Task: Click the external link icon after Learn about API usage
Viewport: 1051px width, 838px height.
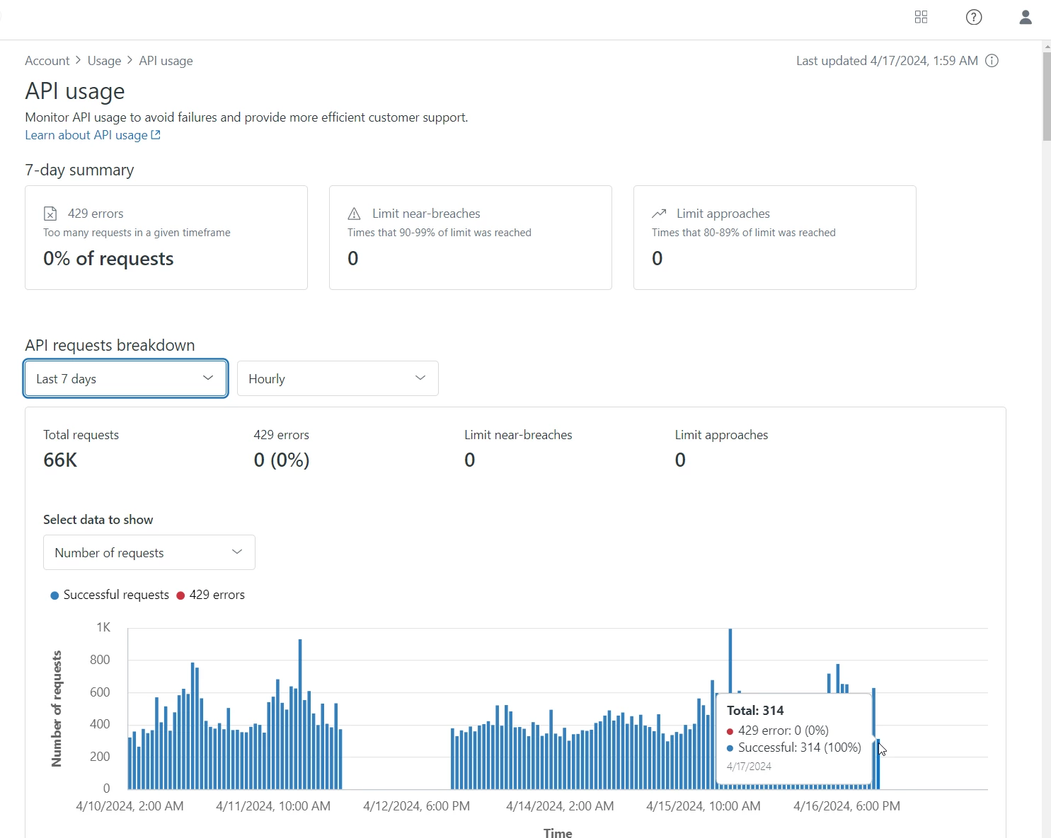Action: pos(156,135)
